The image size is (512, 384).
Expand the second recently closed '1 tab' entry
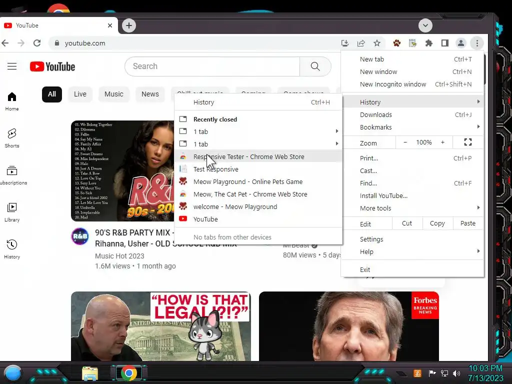coord(258,144)
